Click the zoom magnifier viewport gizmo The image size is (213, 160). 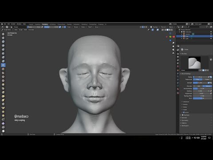coord(173,43)
